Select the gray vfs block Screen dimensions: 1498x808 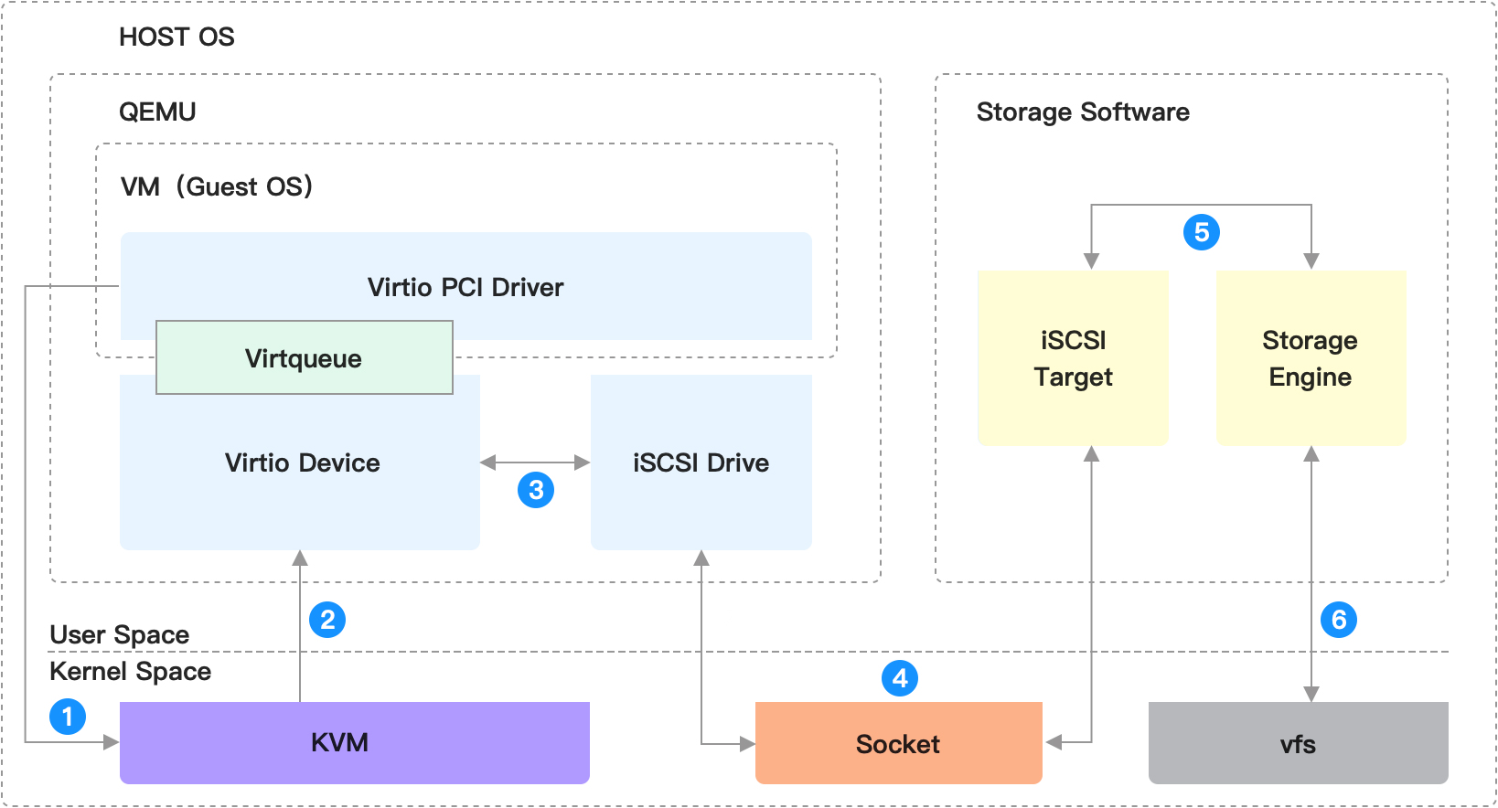click(x=1299, y=742)
